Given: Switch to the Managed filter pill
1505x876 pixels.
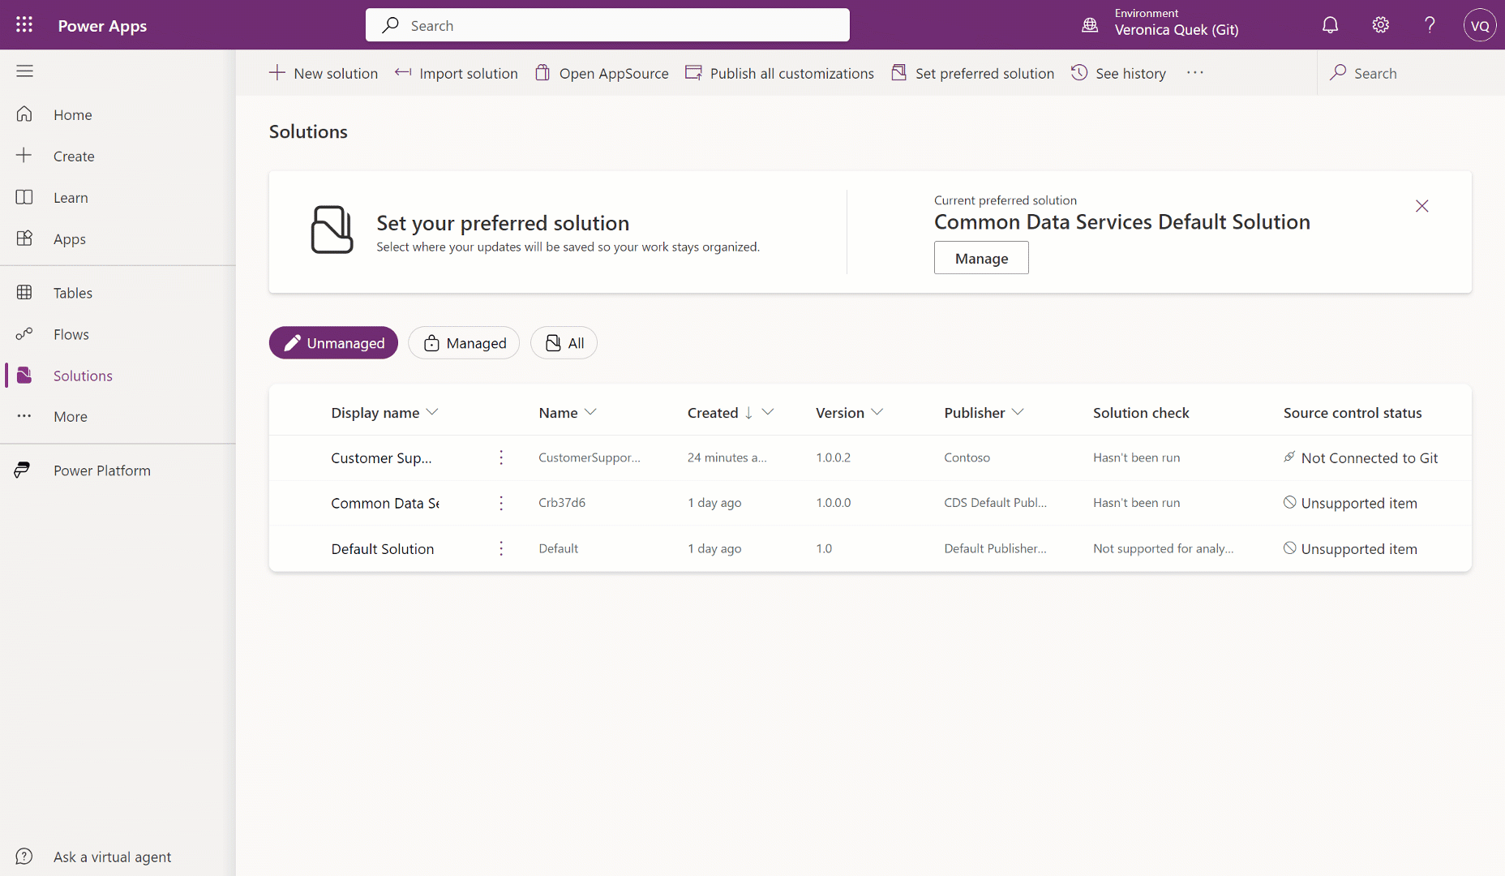Looking at the screenshot, I should click(x=464, y=343).
